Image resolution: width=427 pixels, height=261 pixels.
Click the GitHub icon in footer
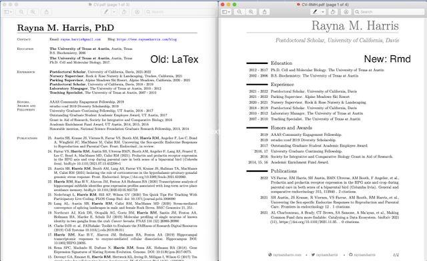351,255
